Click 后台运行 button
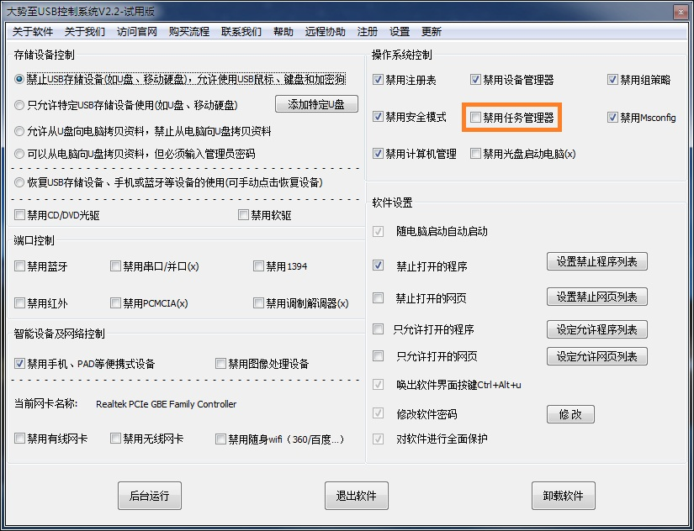The width and height of the screenshot is (694, 531). coord(150,496)
